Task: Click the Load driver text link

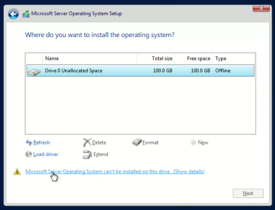Action: tap(46, 154)
